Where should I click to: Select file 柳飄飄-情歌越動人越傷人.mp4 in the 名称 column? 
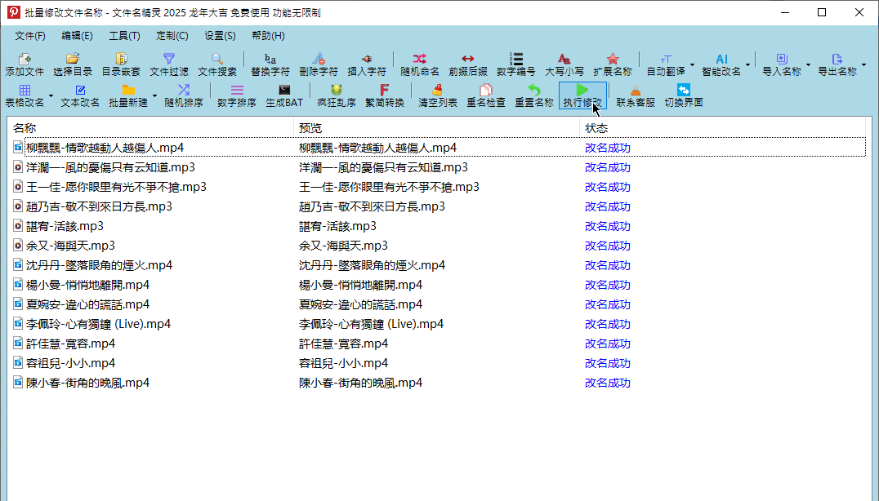(105, 148)
